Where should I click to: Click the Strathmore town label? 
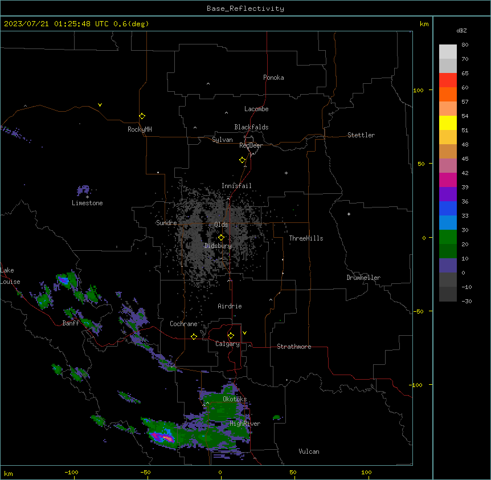click(294, 347)
